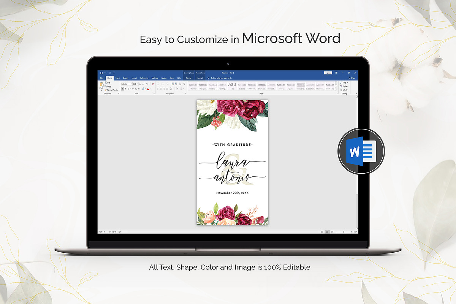Switch to Read Mode view in status bar
456x304 pixels.
[x=322, y=231]
